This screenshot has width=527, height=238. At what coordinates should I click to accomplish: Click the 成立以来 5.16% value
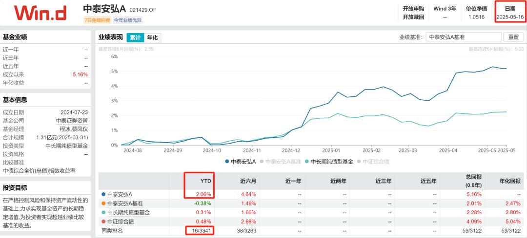[x=81, y=74]
